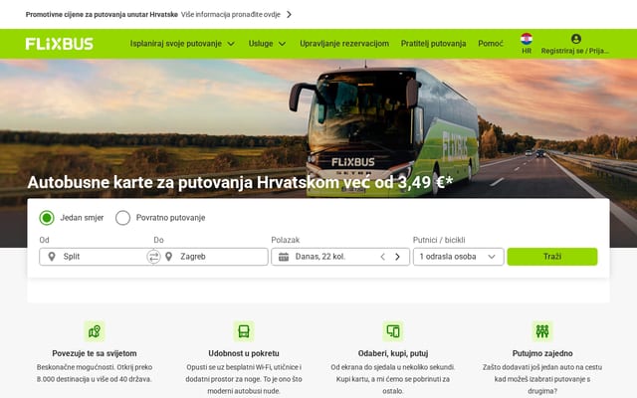
Task: Click the green Traži search button
Action: point(552,257)
